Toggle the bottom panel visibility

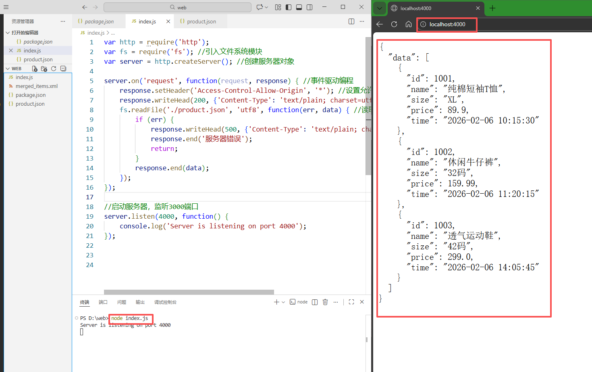click(x=299, y=7)
